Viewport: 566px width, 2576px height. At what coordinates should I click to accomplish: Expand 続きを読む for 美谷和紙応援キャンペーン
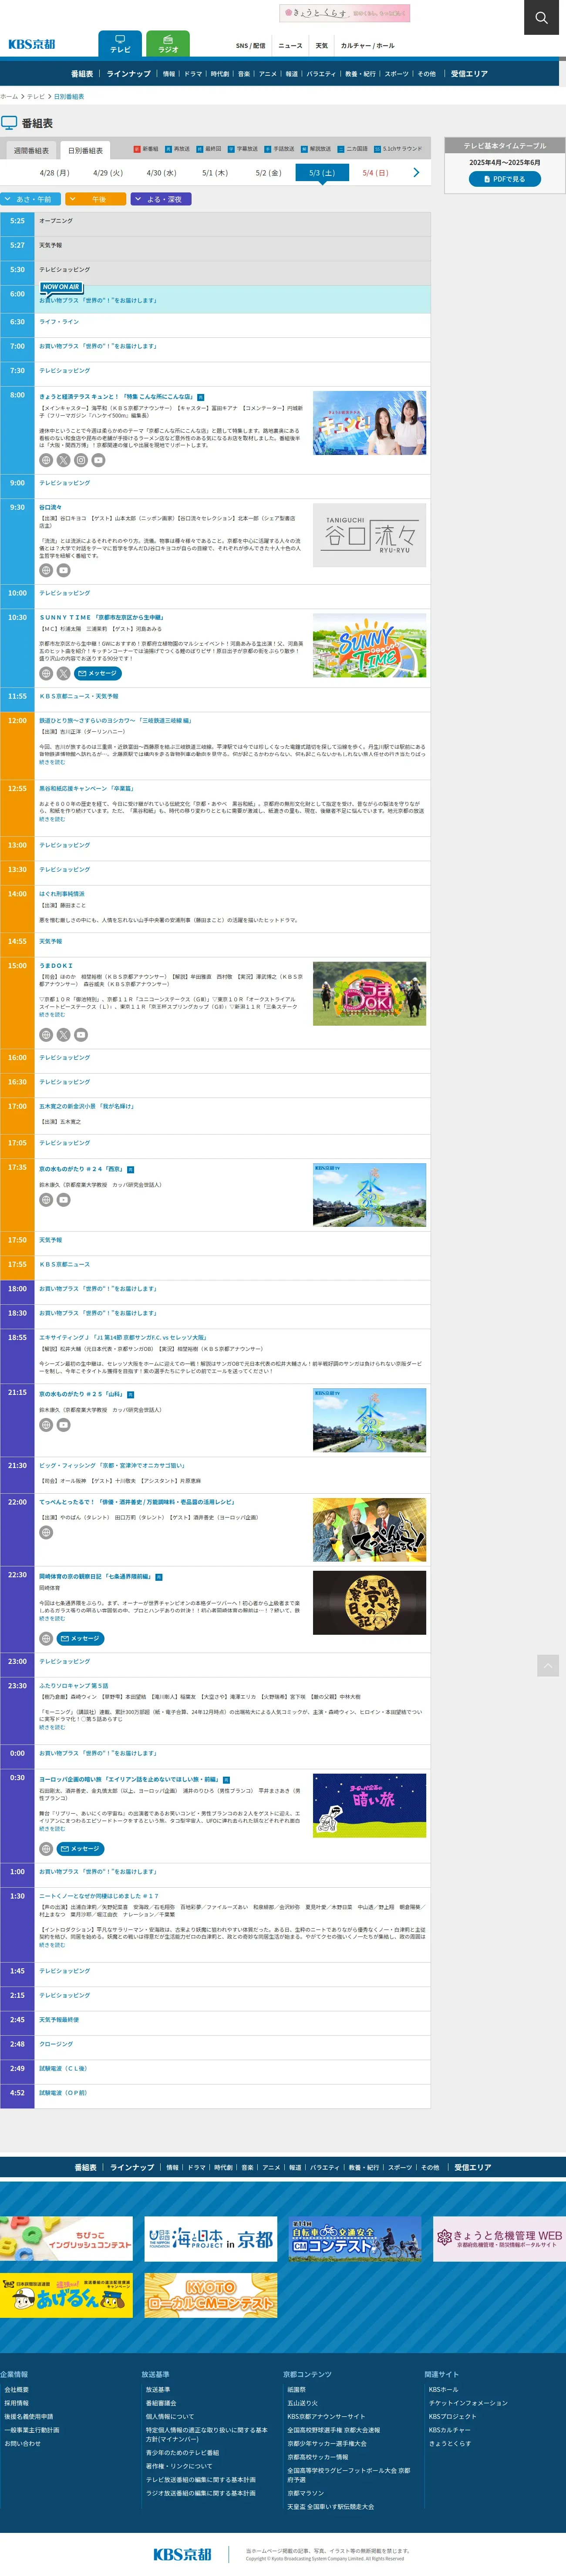click(52, 819)
